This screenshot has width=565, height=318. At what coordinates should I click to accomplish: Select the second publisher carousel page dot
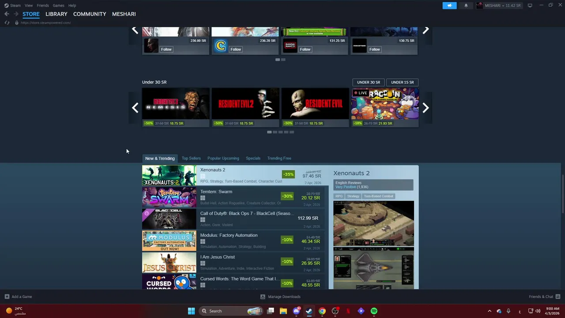[x=283, y=60]
